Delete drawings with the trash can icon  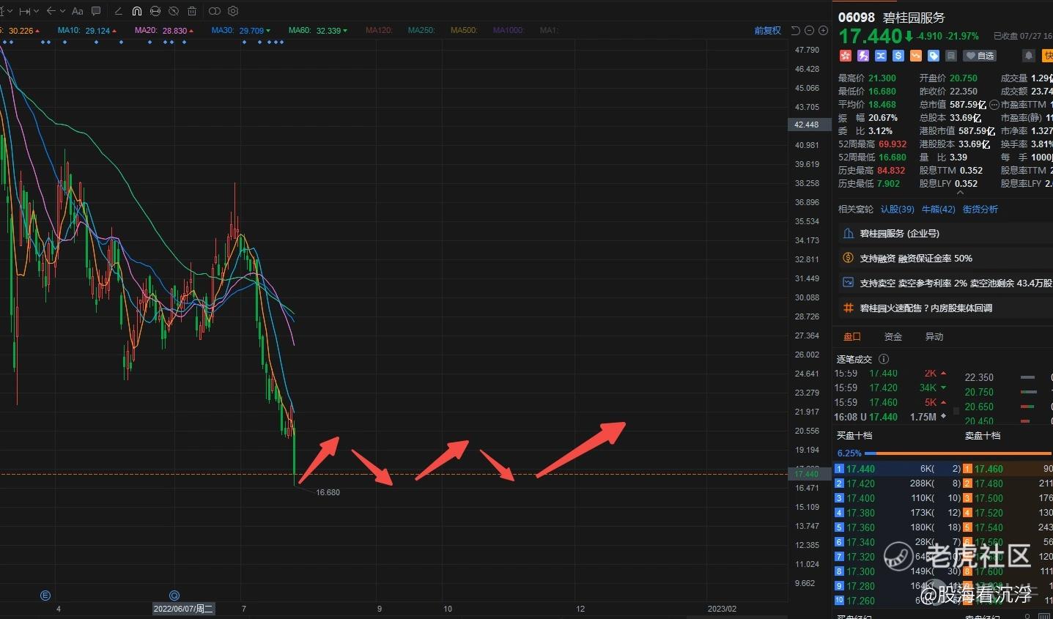tap(192, 11)
